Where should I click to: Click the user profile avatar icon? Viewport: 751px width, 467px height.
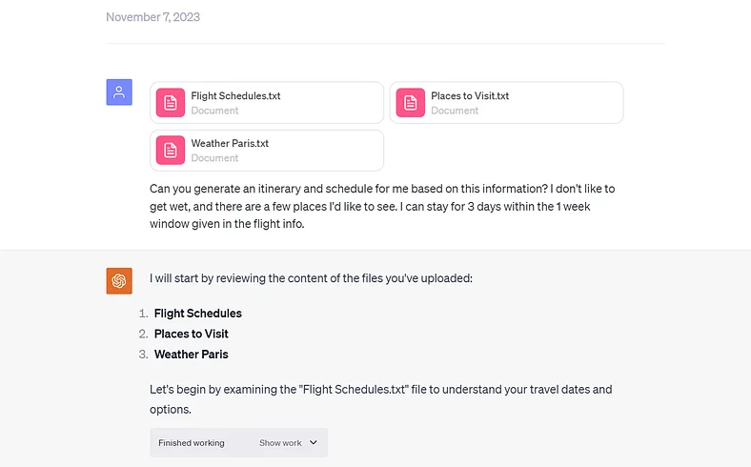[119, 92]
